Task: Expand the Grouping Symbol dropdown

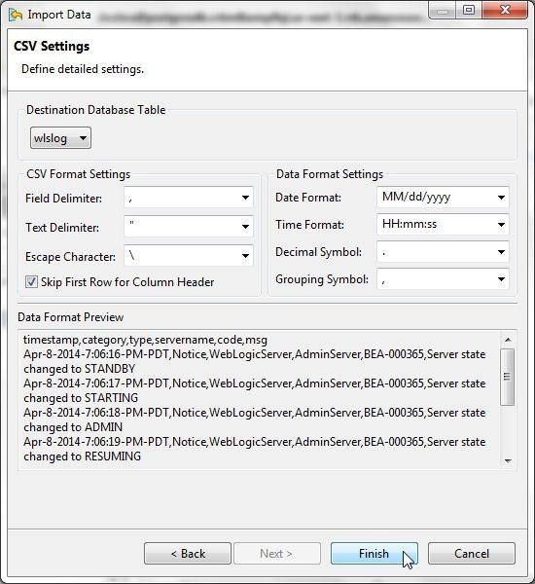Action: (x=501, y=279)
